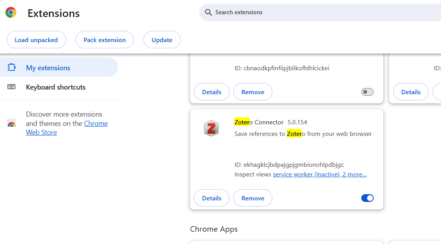
Task: Click ID cbnaodkpfinfiipjblikofhlhlcickei text
Action: click(282, 68)
